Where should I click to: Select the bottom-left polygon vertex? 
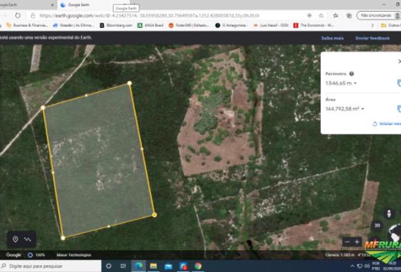point(63,238)
